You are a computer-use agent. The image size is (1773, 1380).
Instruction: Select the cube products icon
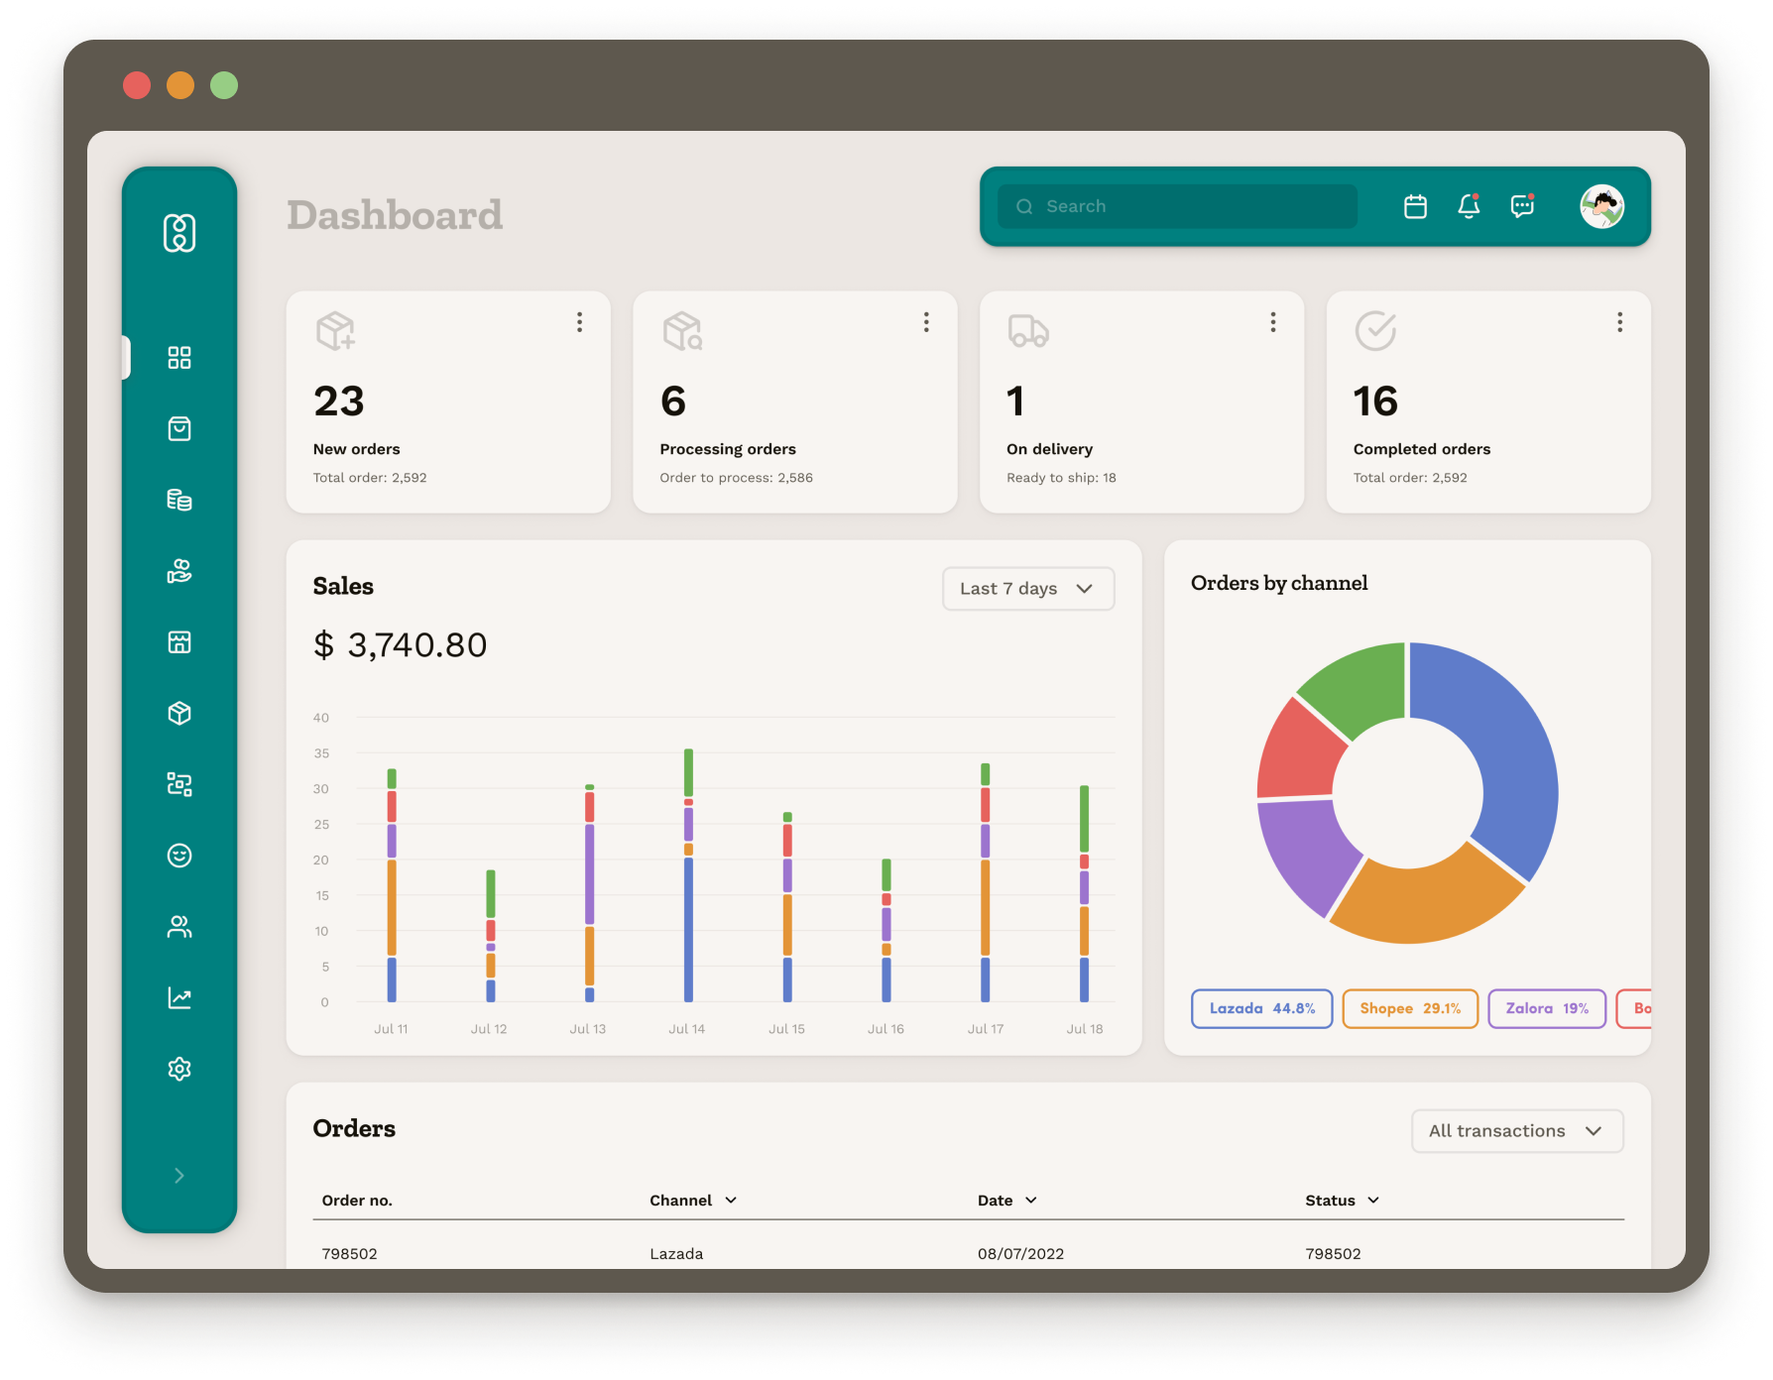(179, 713)
